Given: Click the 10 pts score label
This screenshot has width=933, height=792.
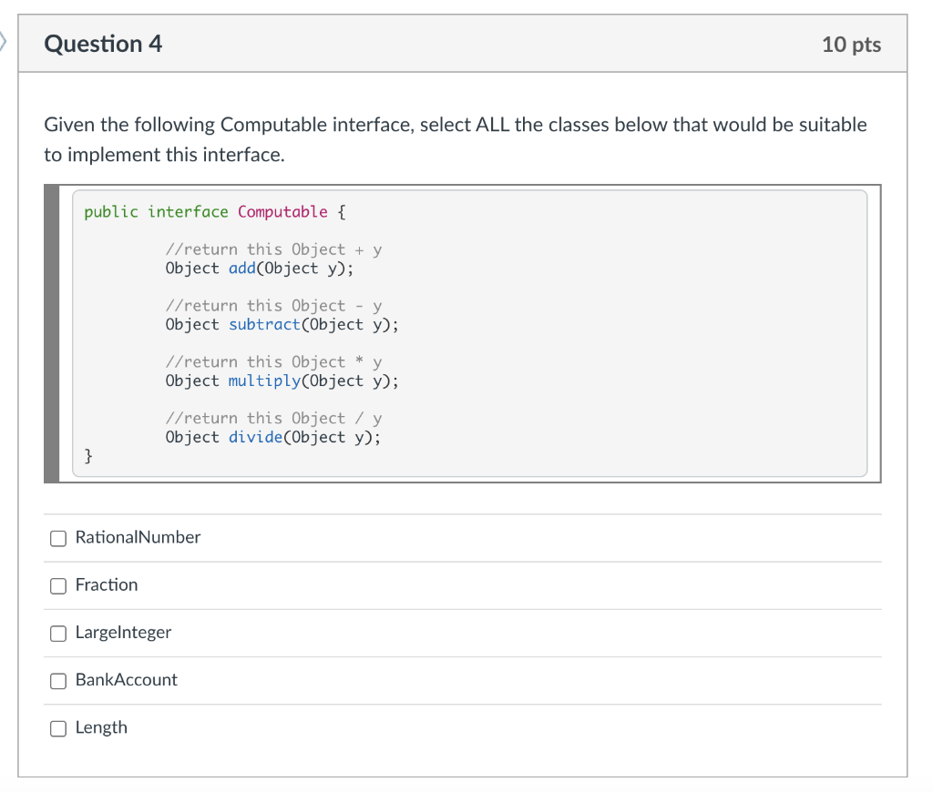Looking at the screenshot, I should [851, 45].
